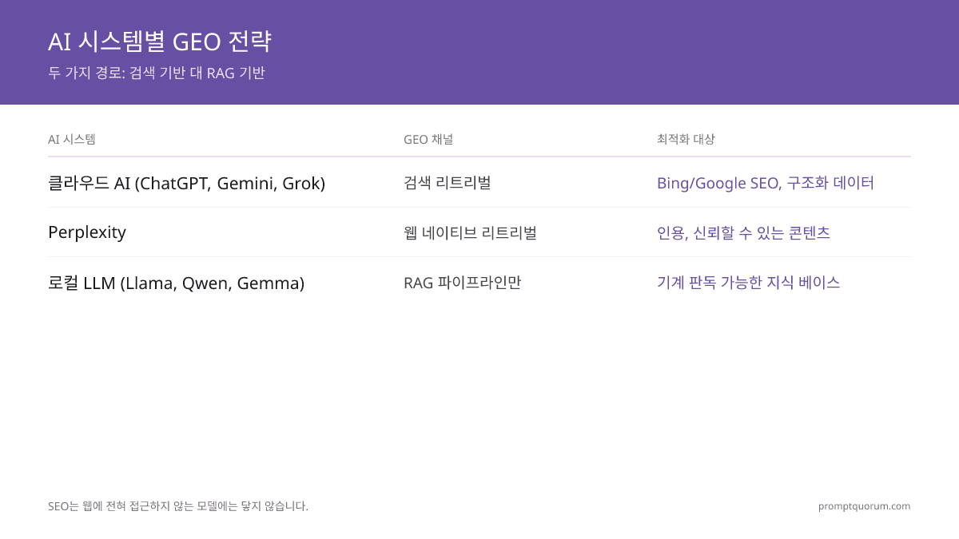Select the 'Perplexity' row label
Viewport: 959px width, 539px height.
click(87, 232)
